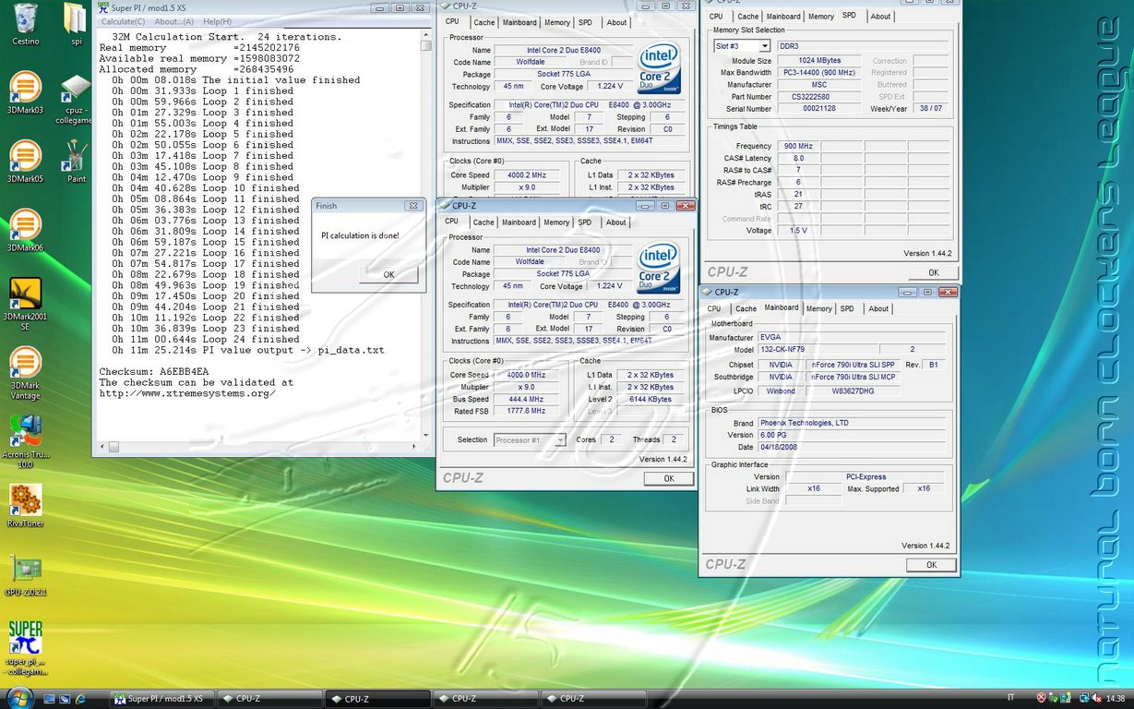This screenshot has width=1134, height=709.
Task: Click the red security shield tray icon
Action: (x=1042, y=699)
